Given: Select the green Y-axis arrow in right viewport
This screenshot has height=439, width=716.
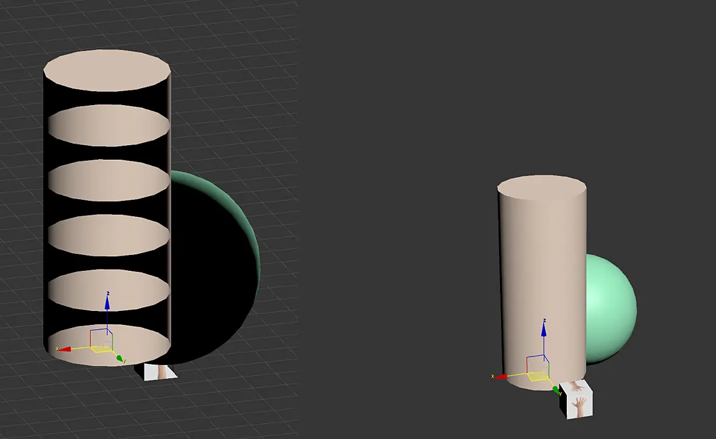Looking at the screenshot, I should [556, 390].
